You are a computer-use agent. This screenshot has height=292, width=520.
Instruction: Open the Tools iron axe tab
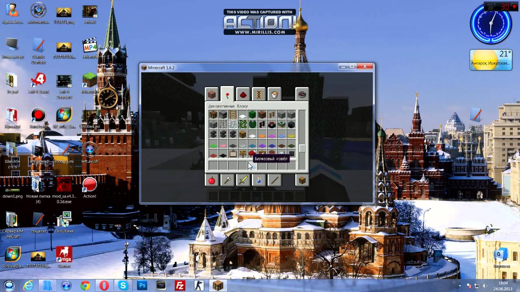227,180
